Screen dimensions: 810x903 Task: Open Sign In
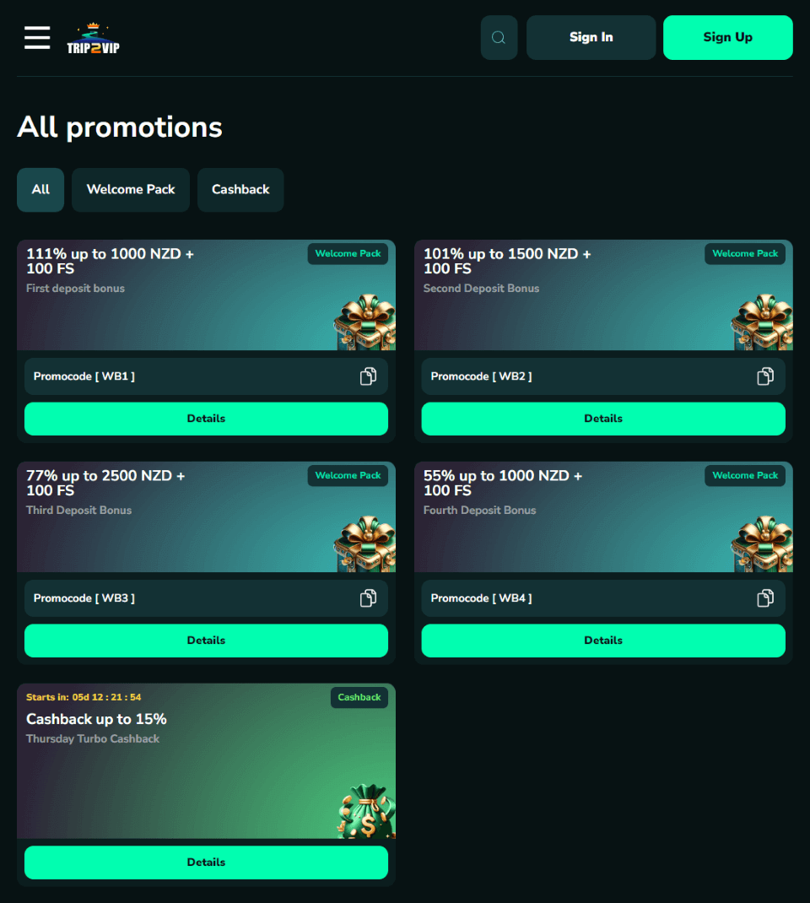(x=591, y=37)
